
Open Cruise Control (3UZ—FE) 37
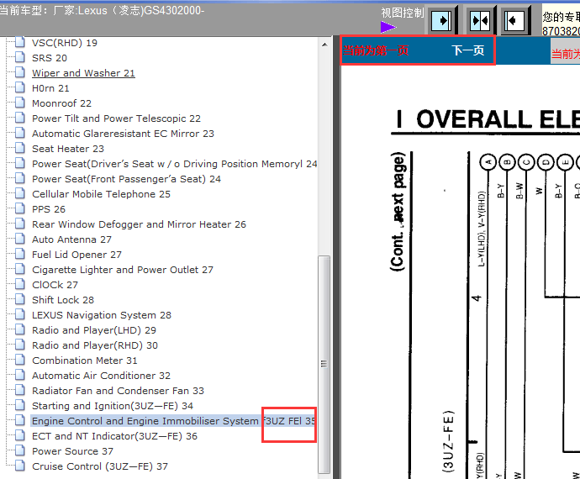(x=99, y=466)
